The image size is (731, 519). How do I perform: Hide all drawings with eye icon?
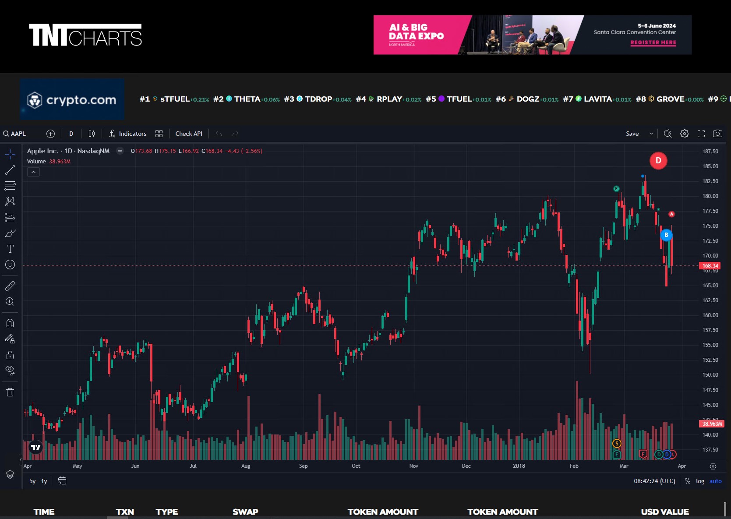10,371
